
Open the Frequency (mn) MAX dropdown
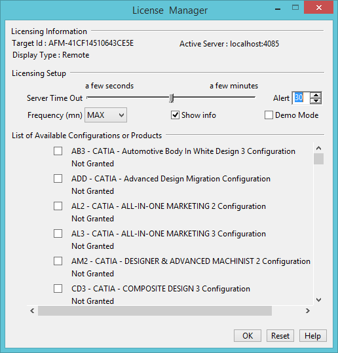click(105, 115)
